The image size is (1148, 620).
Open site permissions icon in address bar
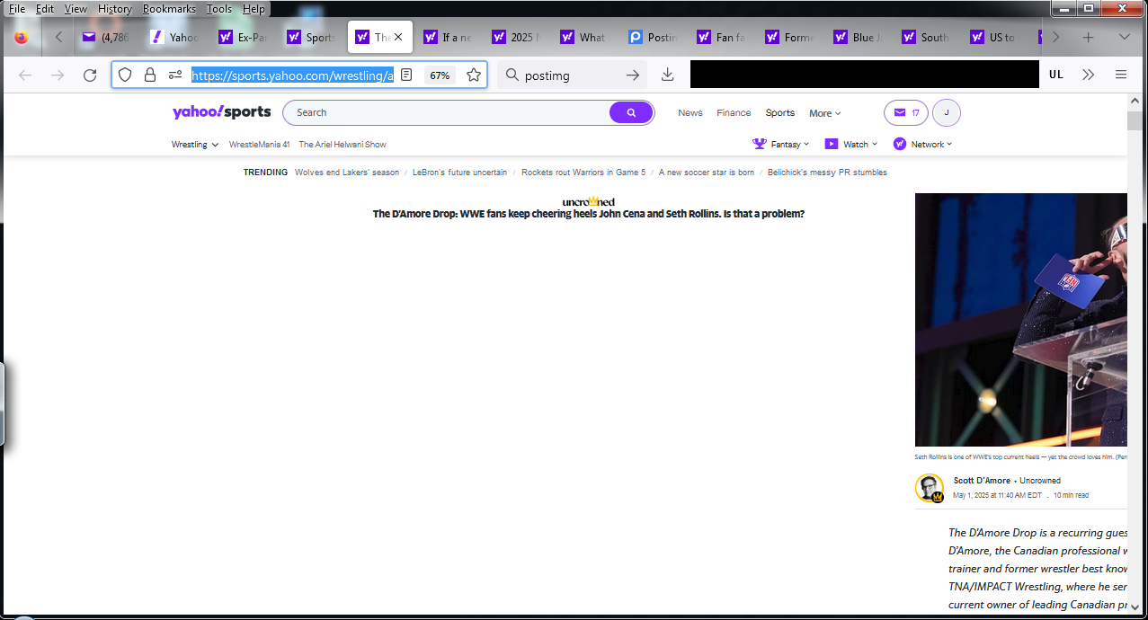pos(175,75)
